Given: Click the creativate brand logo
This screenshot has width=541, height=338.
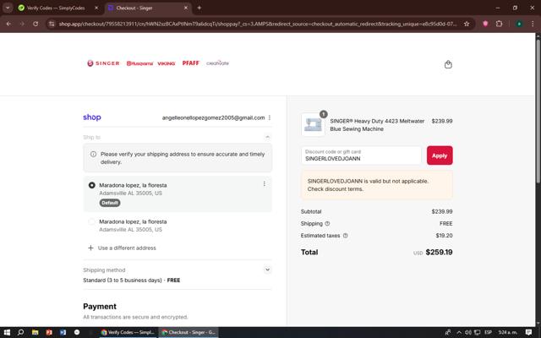Looking at the screenshot, I should tap(217, 63).
